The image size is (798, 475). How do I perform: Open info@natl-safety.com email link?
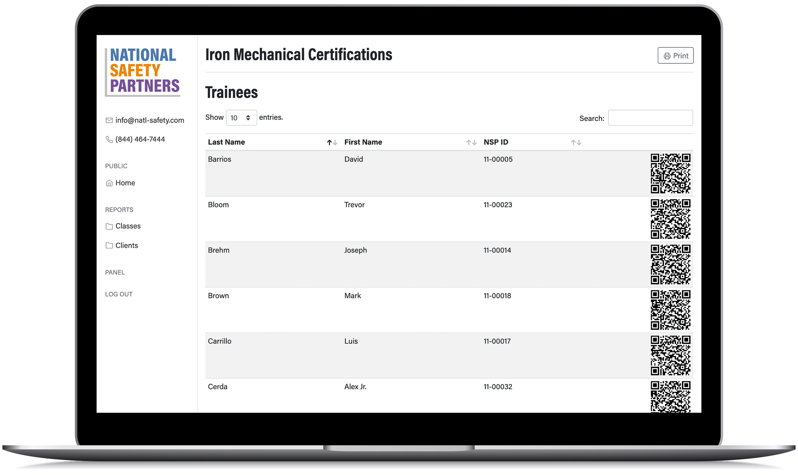click(150, 120)
